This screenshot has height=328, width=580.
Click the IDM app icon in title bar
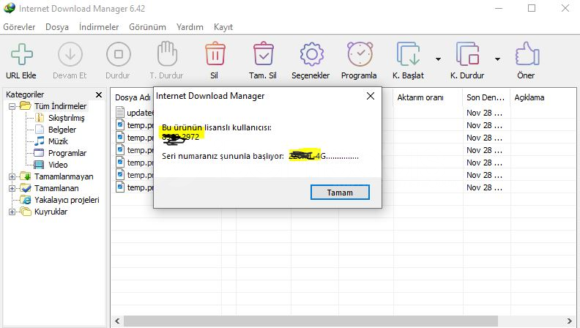pos(9,8)
